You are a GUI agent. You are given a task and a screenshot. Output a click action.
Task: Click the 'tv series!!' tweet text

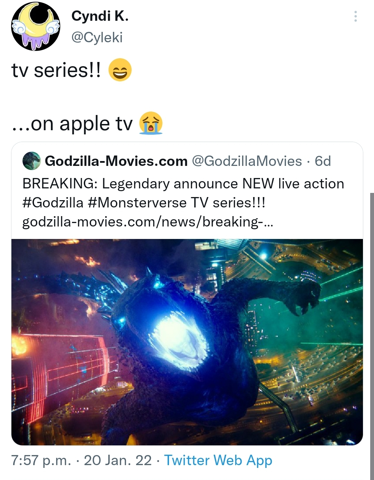(56, 70)
